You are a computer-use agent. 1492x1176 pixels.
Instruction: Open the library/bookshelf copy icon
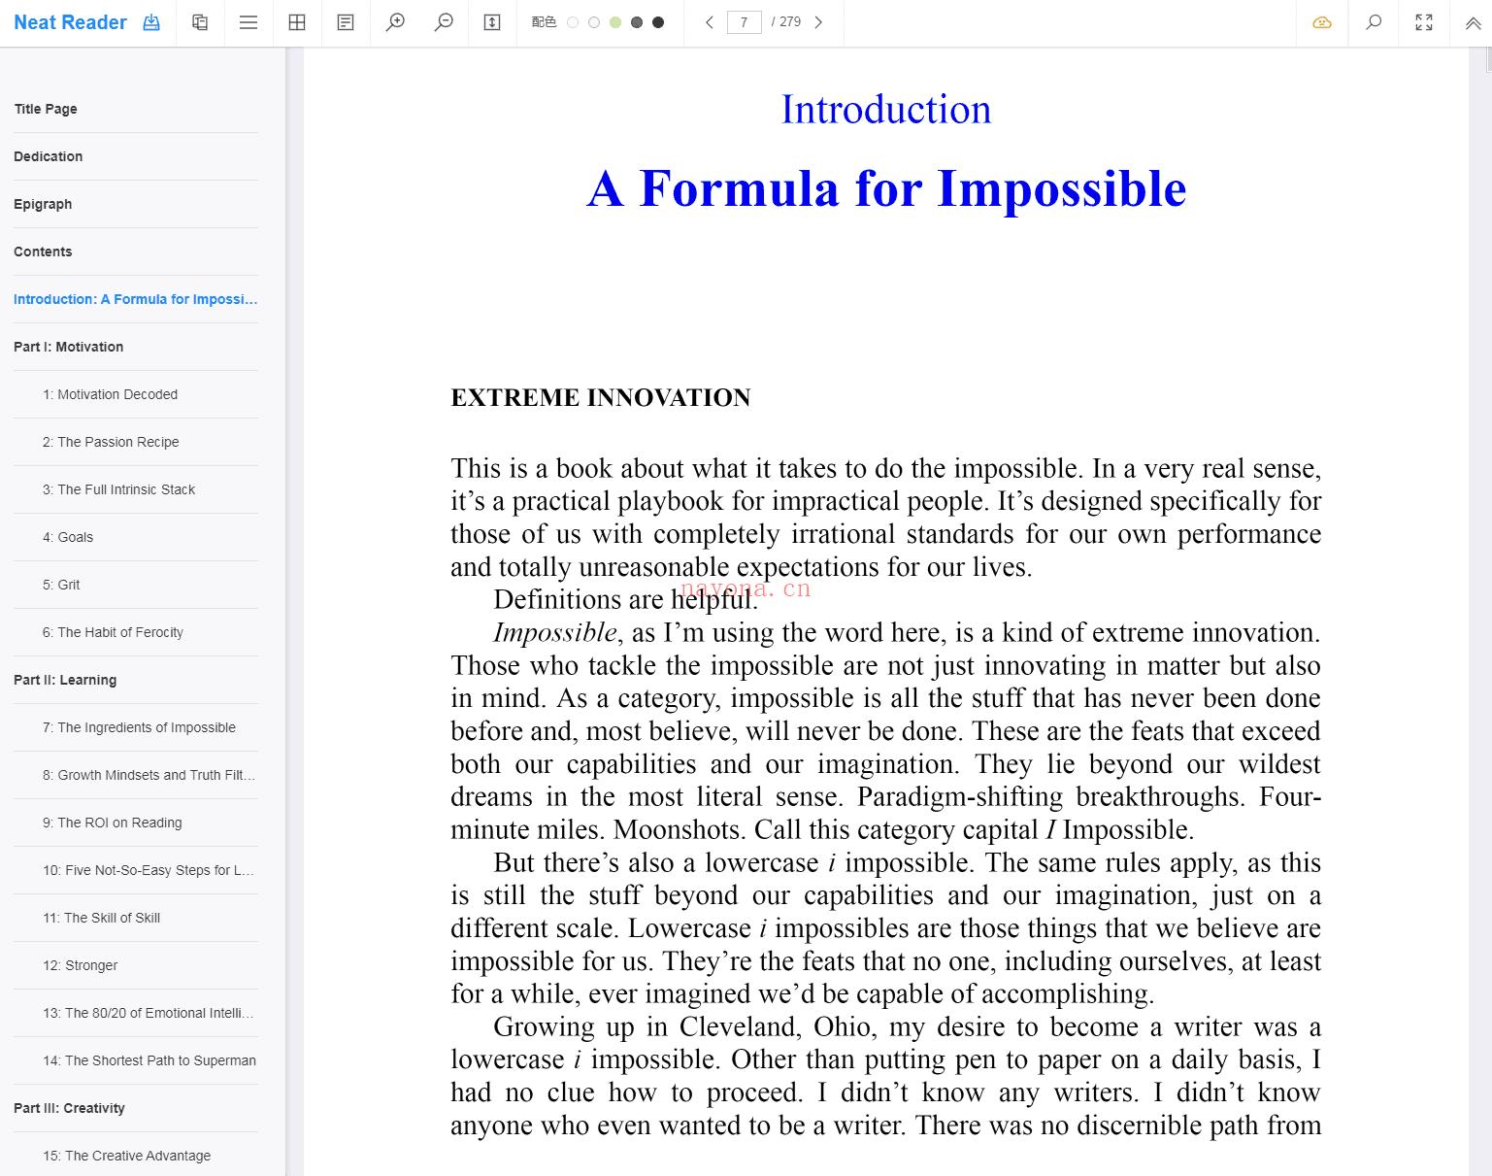[x=200, y=22]
